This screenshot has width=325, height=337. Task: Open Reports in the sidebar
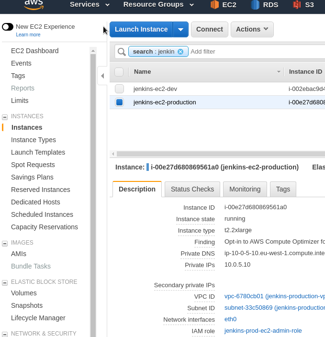point(22,89)
